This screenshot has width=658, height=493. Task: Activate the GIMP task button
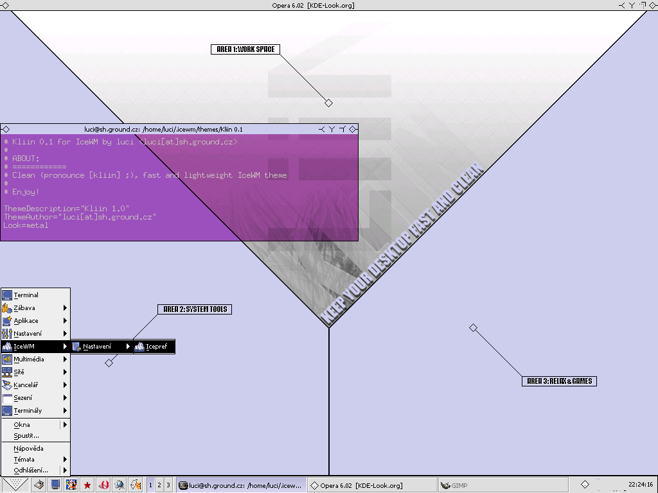click(502, 485)
